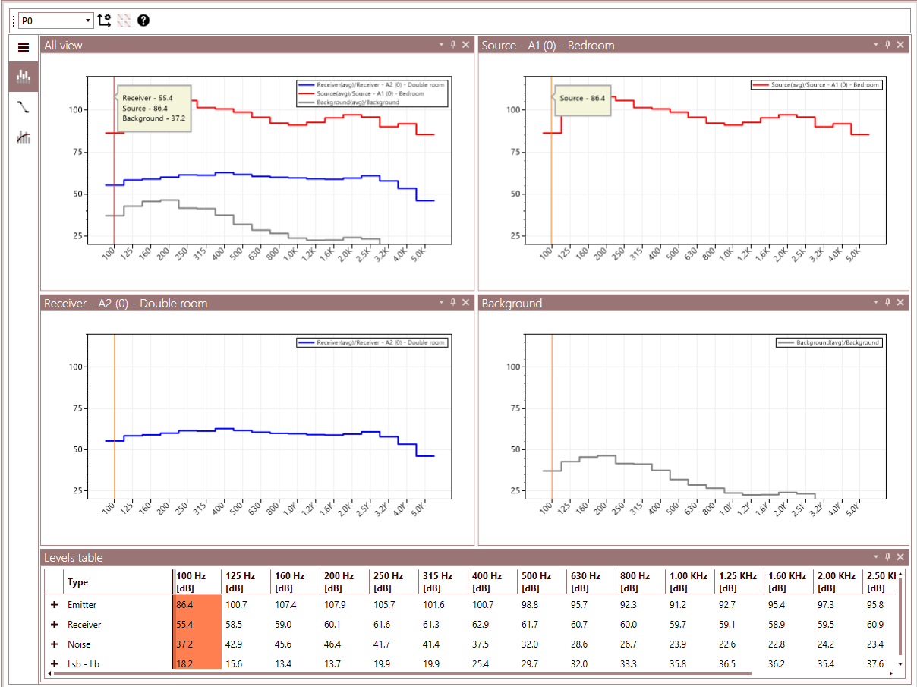This screenshot has width=917, height=687.
Task: Pin the All view panel
Action: click(453, 45)
